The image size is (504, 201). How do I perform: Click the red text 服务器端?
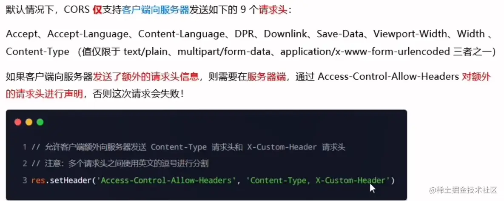coord(266,77)
